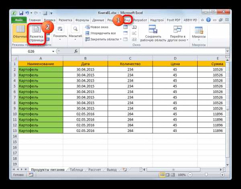
Task: Click the Save icon in quick access toolbar
Action: coord(21,13)
